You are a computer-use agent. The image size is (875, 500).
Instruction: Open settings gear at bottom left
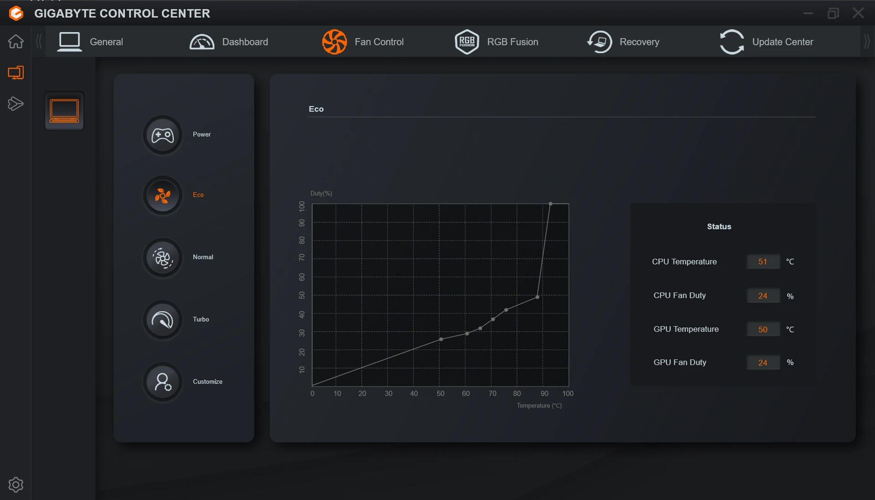point(15,485)
